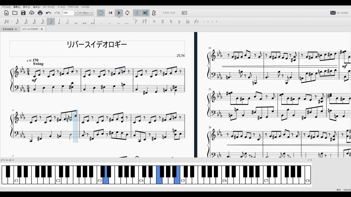Open the zoom level dropdown arrow
351x197 pixels.
[76, 13]
